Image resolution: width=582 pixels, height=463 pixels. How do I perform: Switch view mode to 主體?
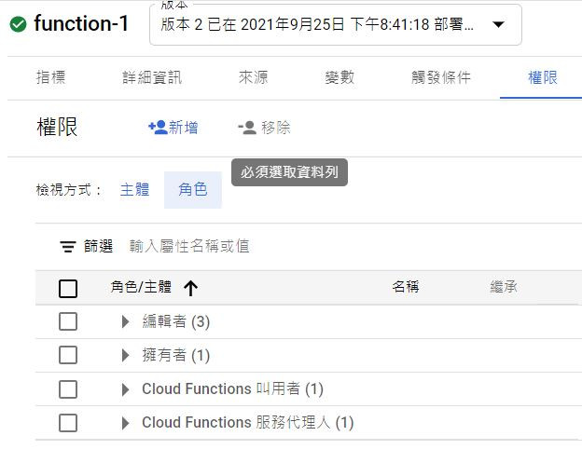(134, 189)
